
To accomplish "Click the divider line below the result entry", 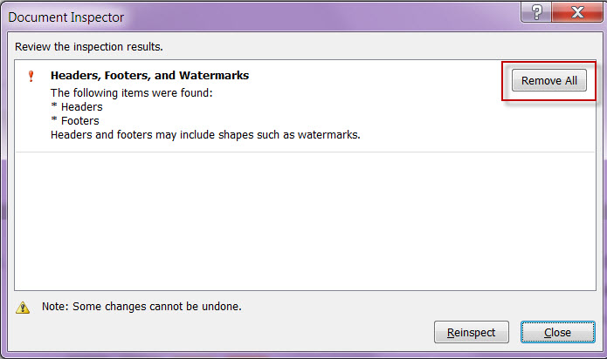I will (x=305, y=152).
